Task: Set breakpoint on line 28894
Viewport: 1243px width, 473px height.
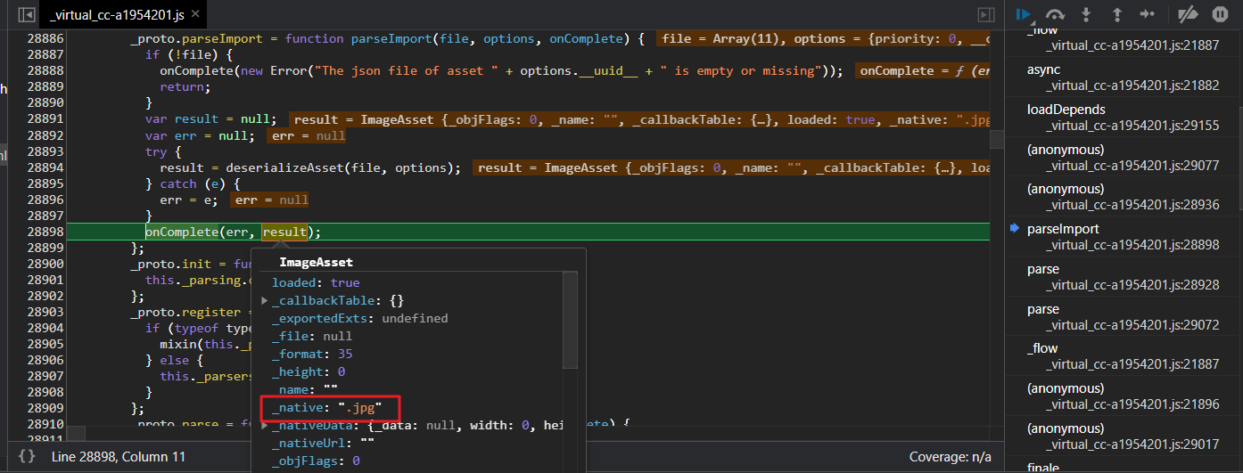Action: [45, 167]
